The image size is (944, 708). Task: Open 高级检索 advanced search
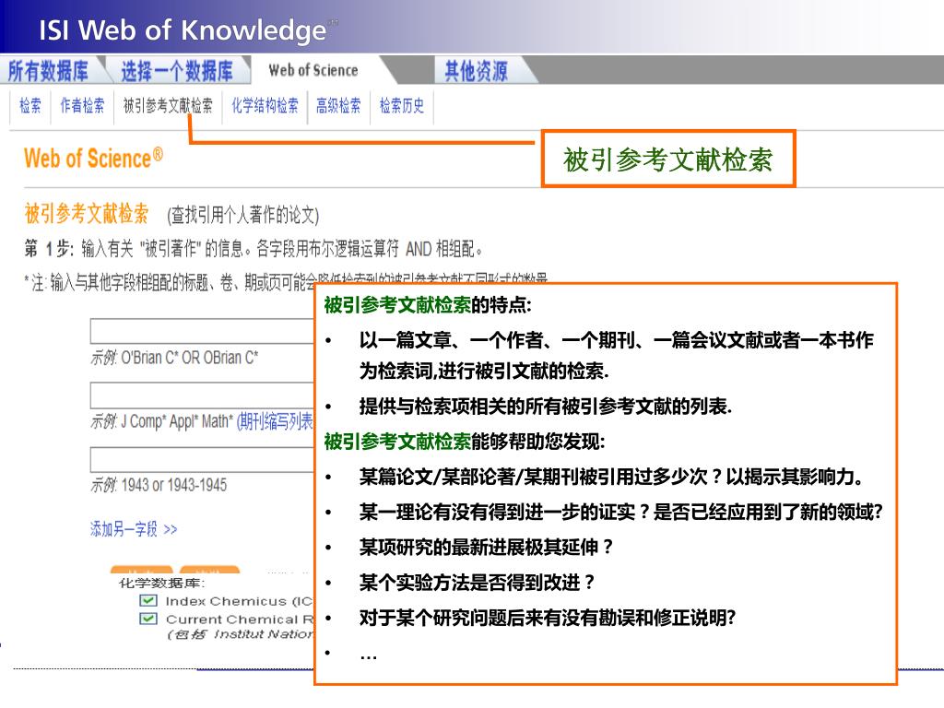tap(338, 106)
